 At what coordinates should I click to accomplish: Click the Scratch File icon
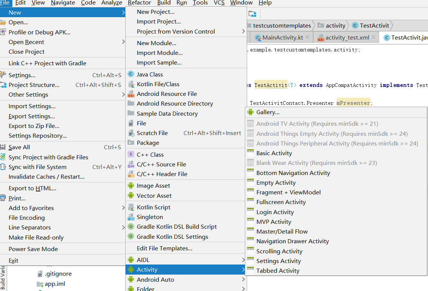tap(131, 133)
